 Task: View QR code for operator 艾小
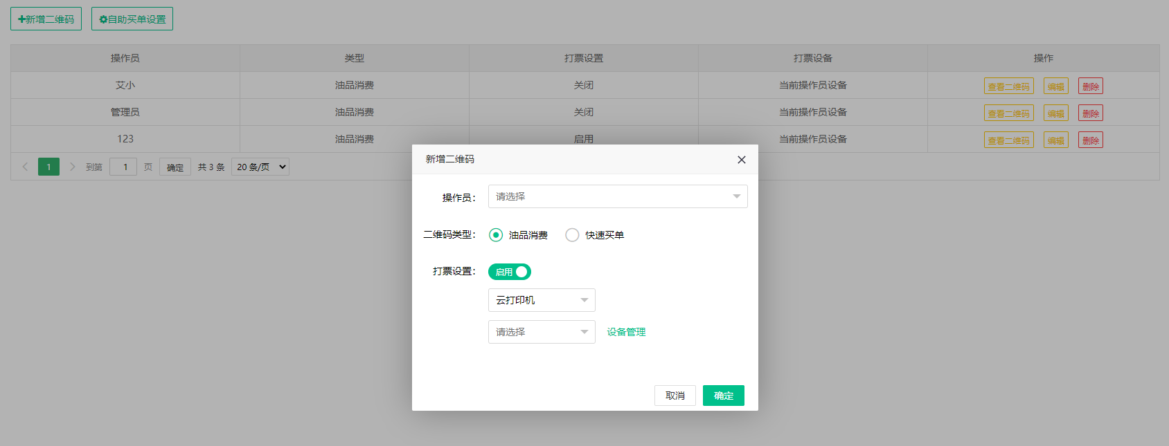(x=1008, y=86)
